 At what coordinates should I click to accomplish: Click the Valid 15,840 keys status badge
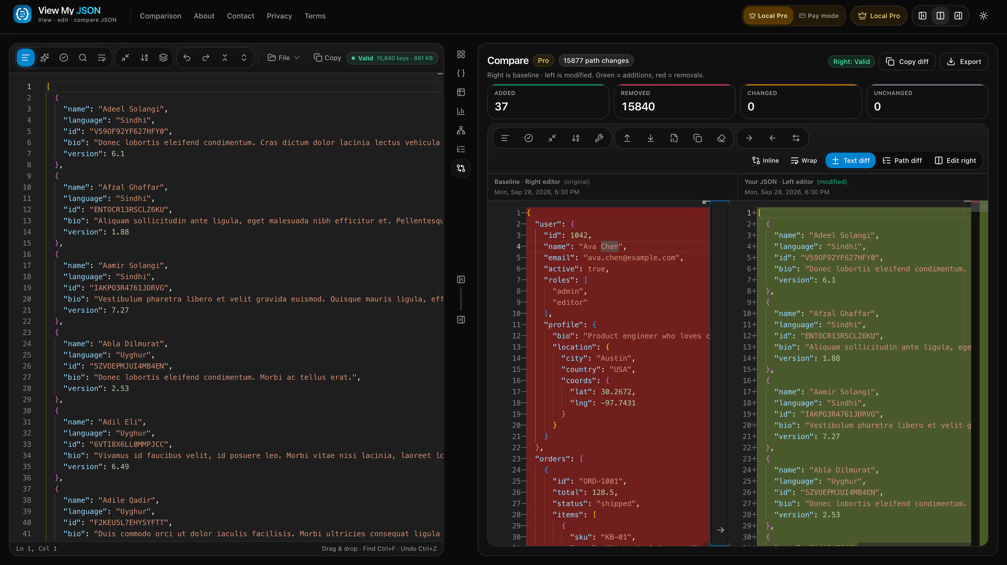pos(392,58)
